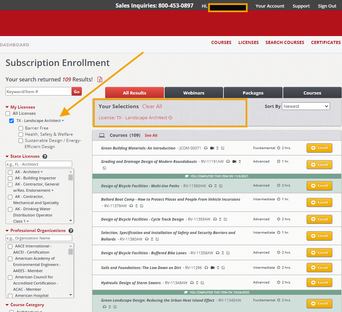The image size is (342, 312).
Task: Collapse the My Licenses section
Action: [x=7, y=107]
